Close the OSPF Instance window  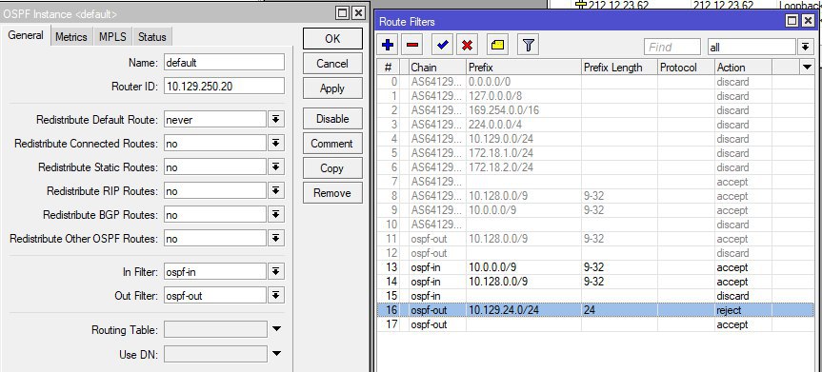(x=358, y=13)
